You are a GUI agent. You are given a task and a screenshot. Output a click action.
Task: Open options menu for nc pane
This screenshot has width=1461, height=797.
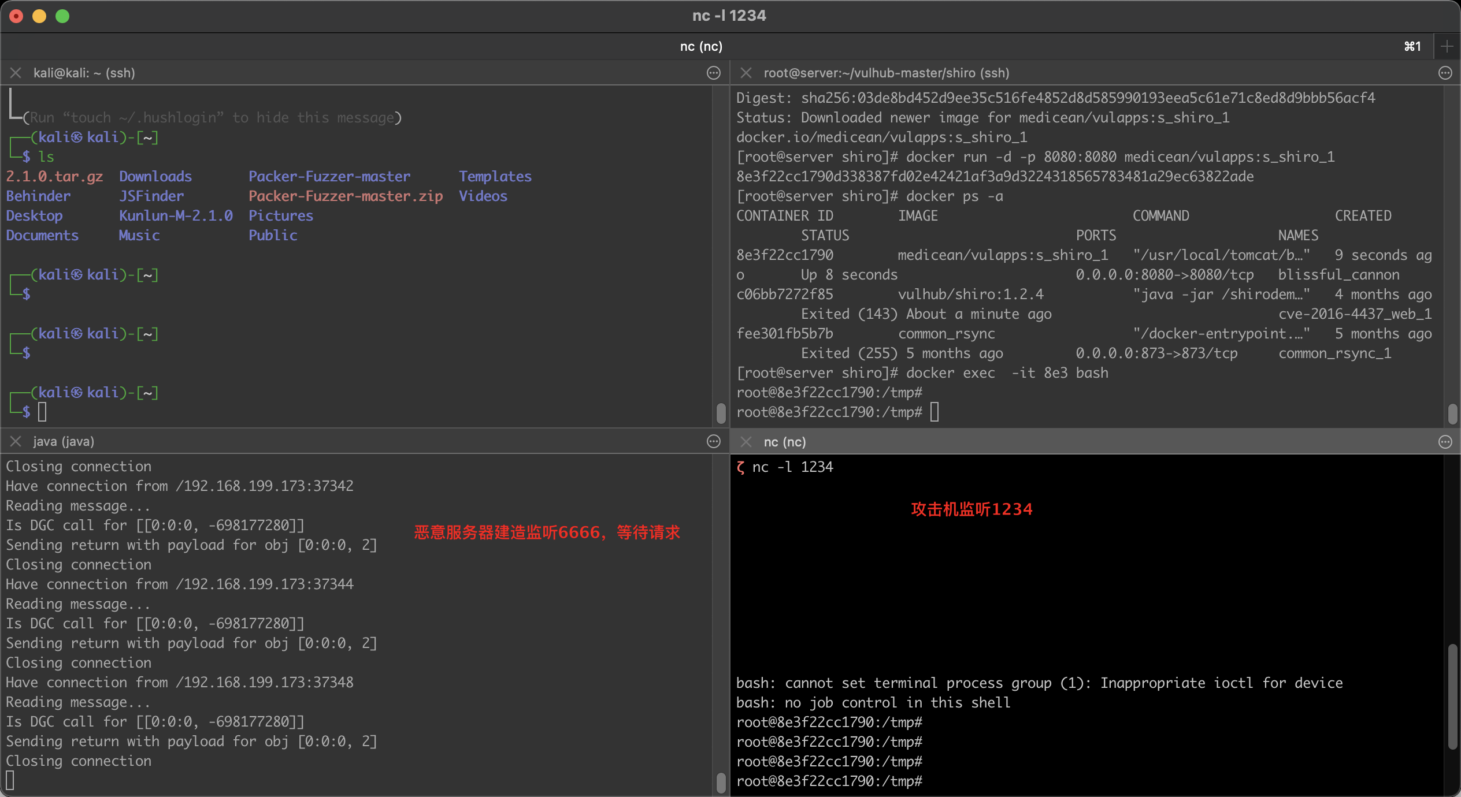pyautogui.click(x=1445, y=442)
